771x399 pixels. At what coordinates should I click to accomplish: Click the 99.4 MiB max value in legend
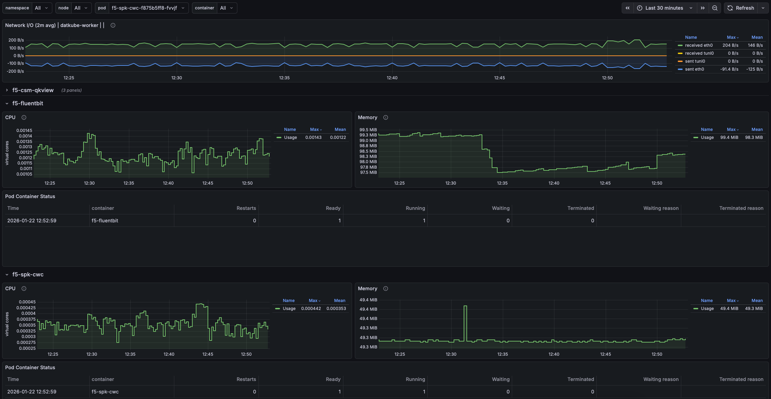[x=729, y=138]
